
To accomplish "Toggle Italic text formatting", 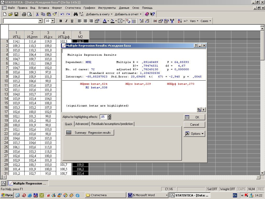I will (x=66, y=21).
